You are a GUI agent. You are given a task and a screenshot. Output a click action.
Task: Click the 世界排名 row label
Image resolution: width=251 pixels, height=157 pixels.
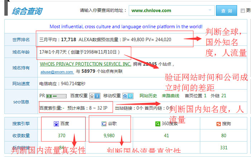pyautogui.click(x=21, y=39)
